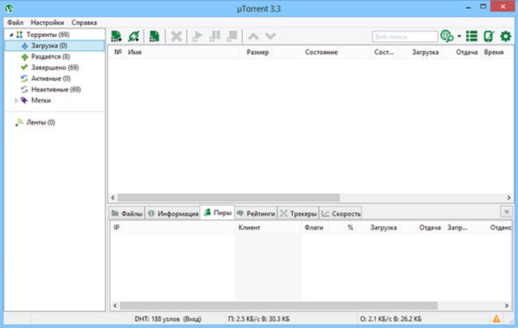The height and width of the screenshot is (328, 518).
Task: Click the Create New Torrent icon
Action: 155,36
